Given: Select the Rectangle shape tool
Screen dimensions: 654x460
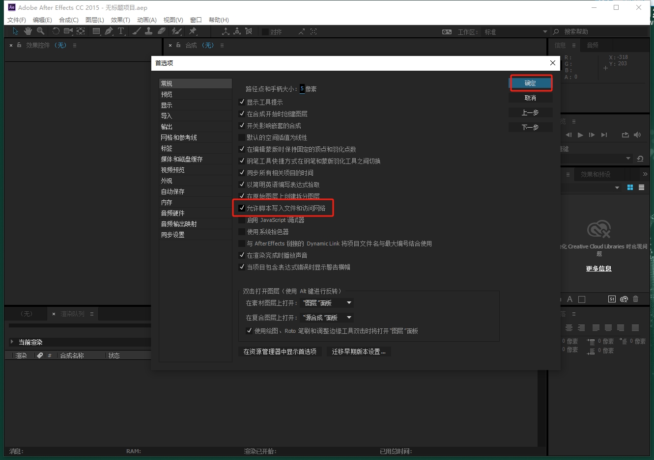Looking at the screenshot, I should (x=96, y=31).
